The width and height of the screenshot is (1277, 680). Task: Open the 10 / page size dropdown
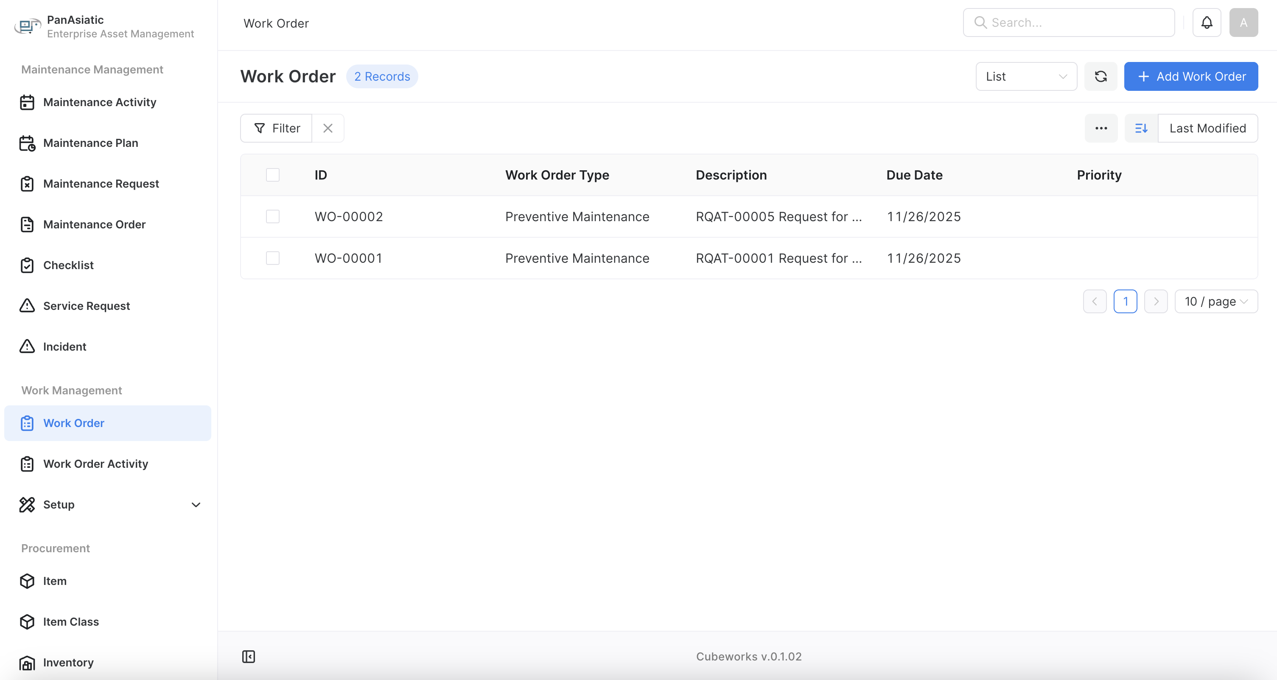[1215, 301]
